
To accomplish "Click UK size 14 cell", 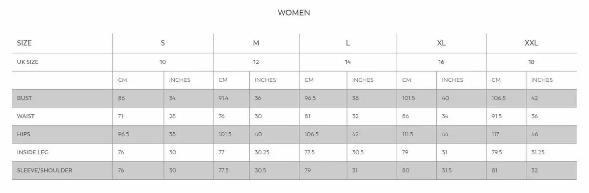I will pos(348,62).
